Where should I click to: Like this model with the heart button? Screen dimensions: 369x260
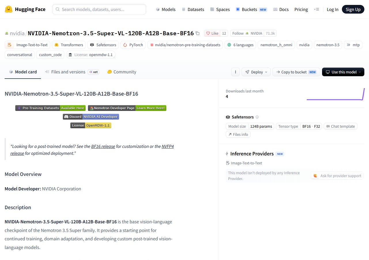tap(212, 33)
